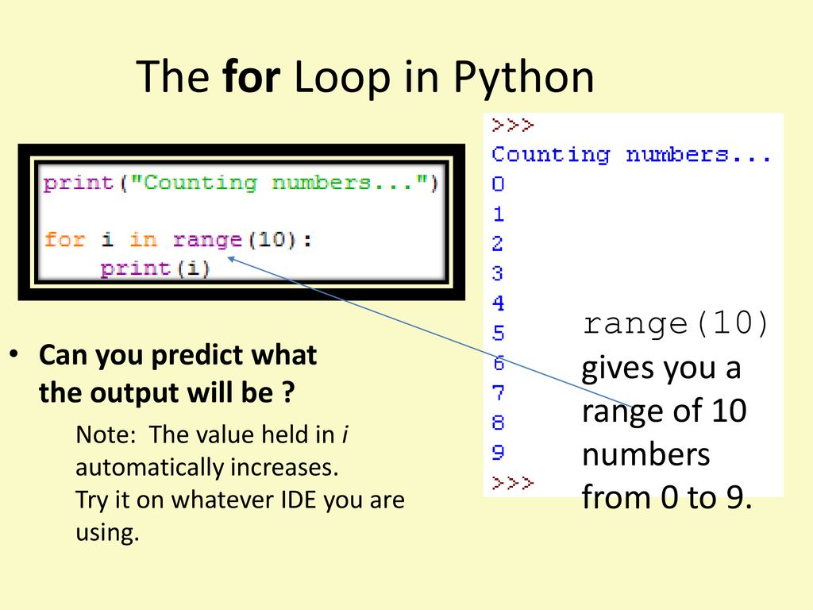Click the 'numbers' line under 'range of 10'
This screenshot has height=610, width=813.
click(x=646, y=455)
